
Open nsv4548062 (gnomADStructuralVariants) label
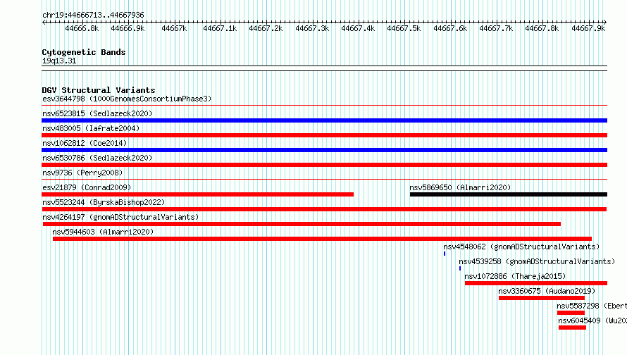tap(521, 247)
